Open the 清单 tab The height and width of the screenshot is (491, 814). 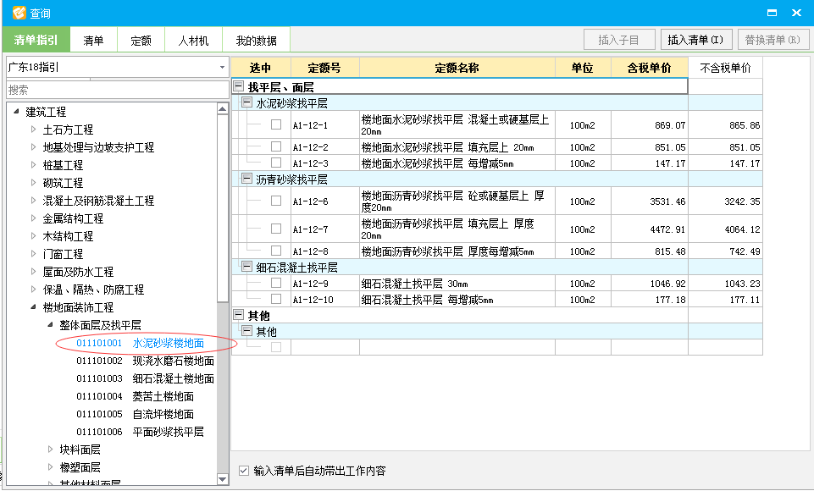pyautogui.click(x=93, y=40)
